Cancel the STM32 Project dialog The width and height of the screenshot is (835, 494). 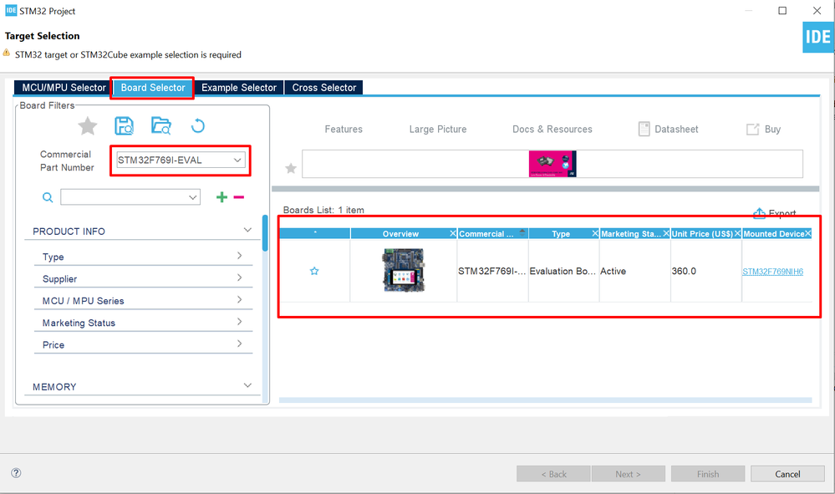click(787, 474)
